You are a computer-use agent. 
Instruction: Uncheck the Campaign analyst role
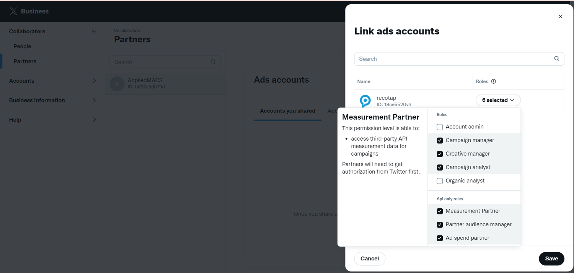[440, 167]
